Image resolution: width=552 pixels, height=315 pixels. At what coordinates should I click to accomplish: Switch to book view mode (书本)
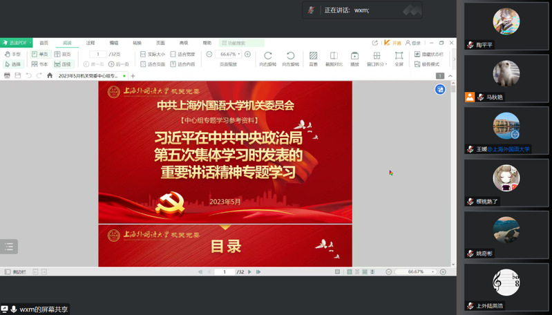coord(40,64)
